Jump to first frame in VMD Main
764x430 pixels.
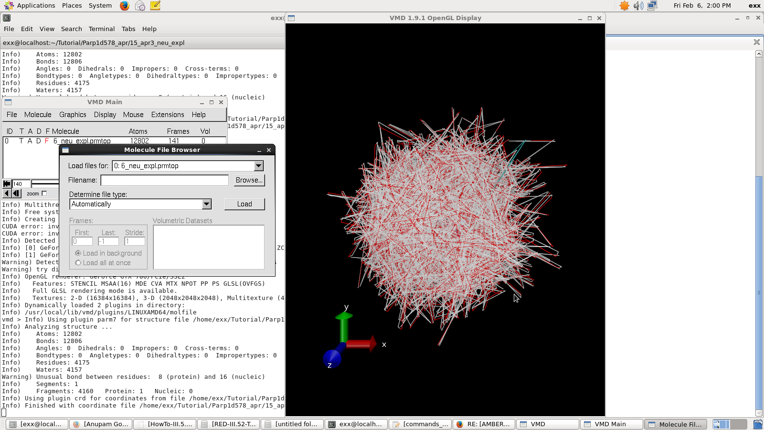(x=7, y=184)
